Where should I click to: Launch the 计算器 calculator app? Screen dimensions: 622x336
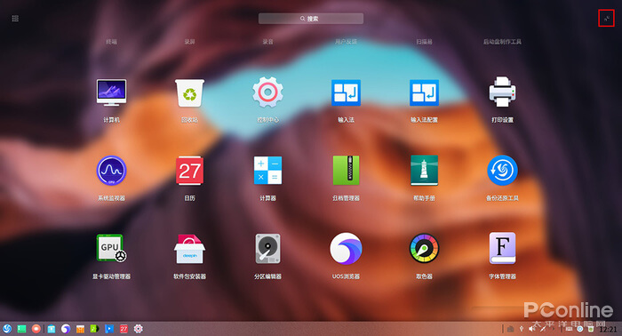pyautogui.click(x=267, y=170)
